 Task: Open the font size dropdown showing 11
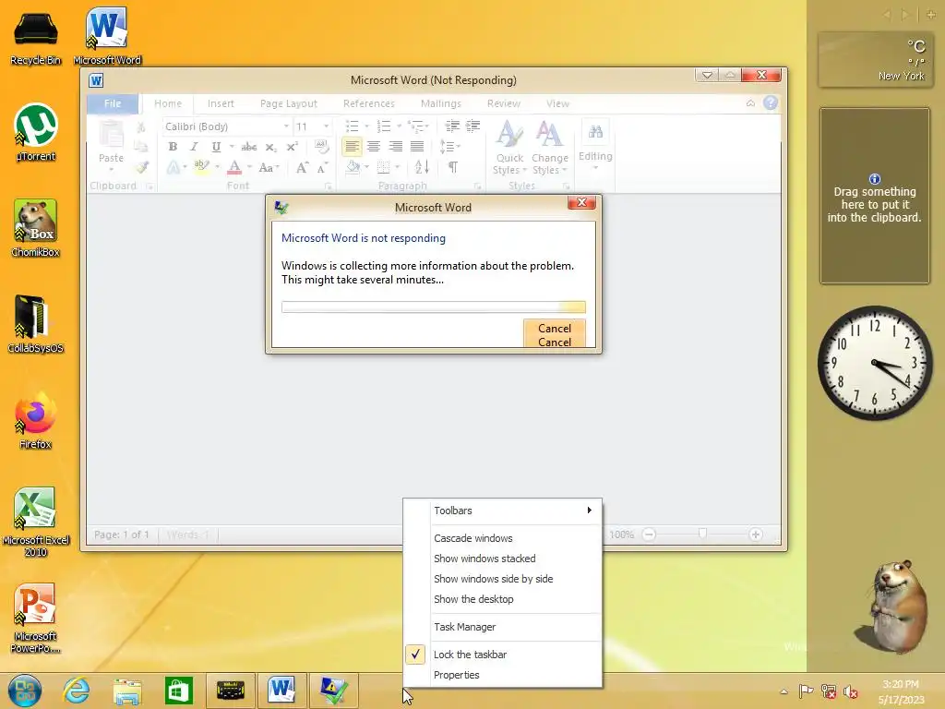(x=326, y=126)
